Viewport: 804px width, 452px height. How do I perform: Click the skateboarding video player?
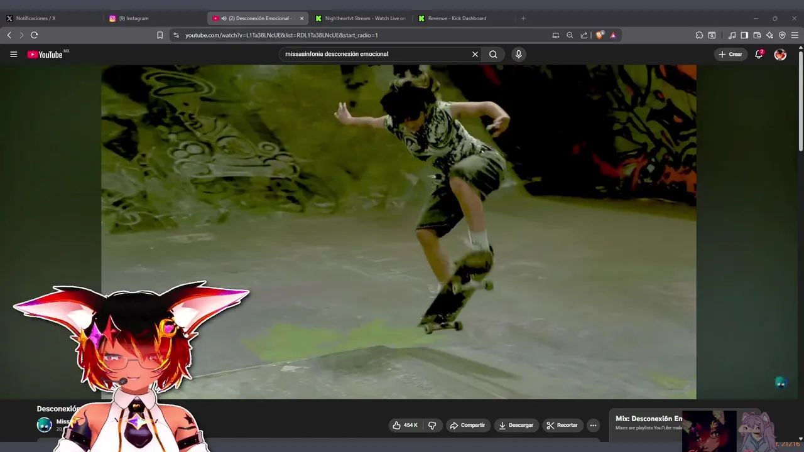pyautogui.click(x=398, y=232)
